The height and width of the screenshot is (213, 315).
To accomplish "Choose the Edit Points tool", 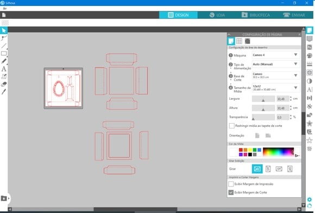I will click(4, 38).
